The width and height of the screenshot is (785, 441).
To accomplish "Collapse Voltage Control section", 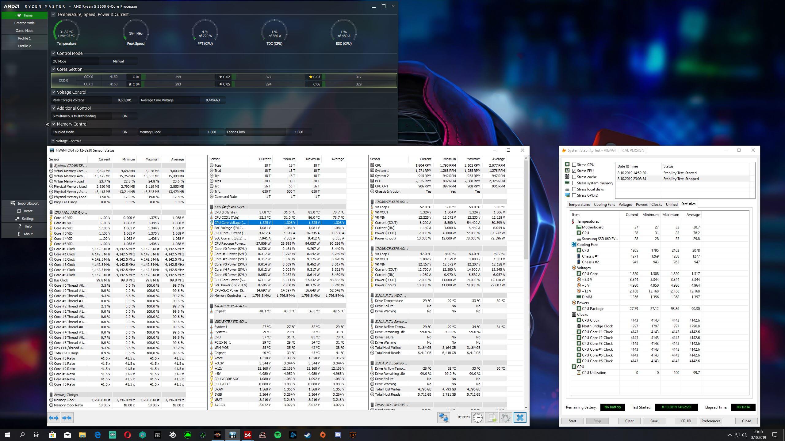I will (x=53, y=92).
